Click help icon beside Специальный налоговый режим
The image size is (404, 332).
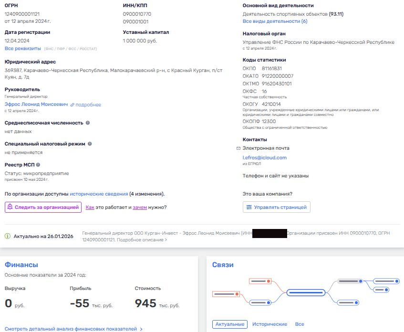90,144
